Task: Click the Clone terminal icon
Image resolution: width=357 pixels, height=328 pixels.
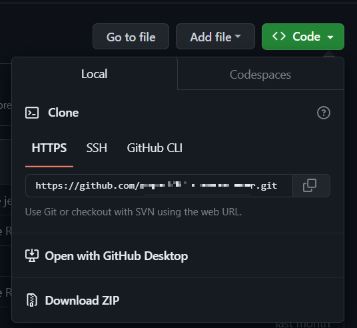Action: tap(32, 113)
